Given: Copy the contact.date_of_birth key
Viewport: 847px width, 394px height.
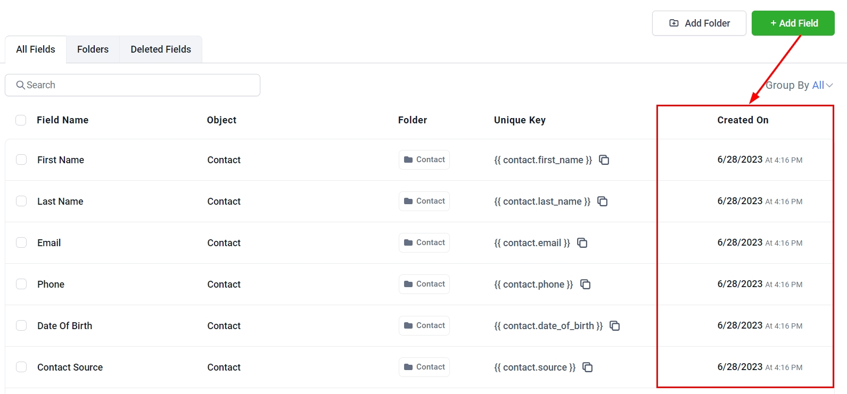Looking at the screenshot, I should tap(614, 326).
